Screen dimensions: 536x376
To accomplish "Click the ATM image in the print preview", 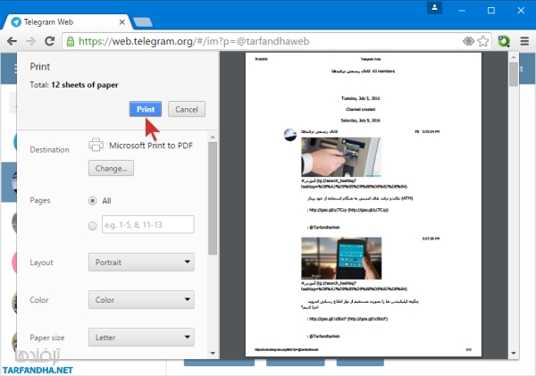I will [x=341, y=157].
